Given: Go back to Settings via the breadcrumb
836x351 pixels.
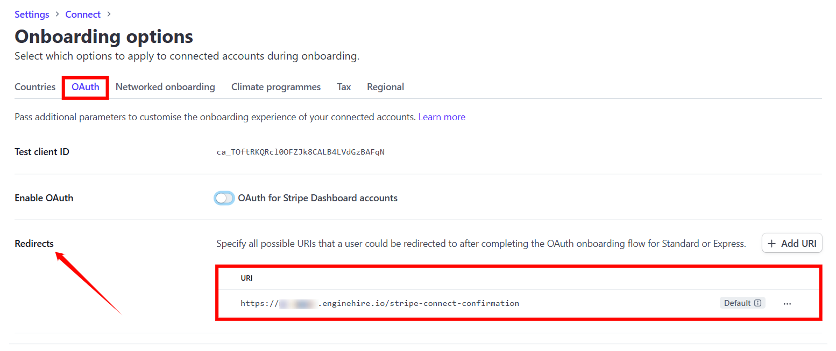Looking at the screenshot, I should tap(32, 14).
